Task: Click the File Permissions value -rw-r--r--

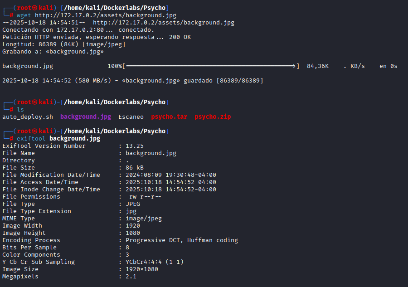Action: pyautogui.click(x=144, y=196)
